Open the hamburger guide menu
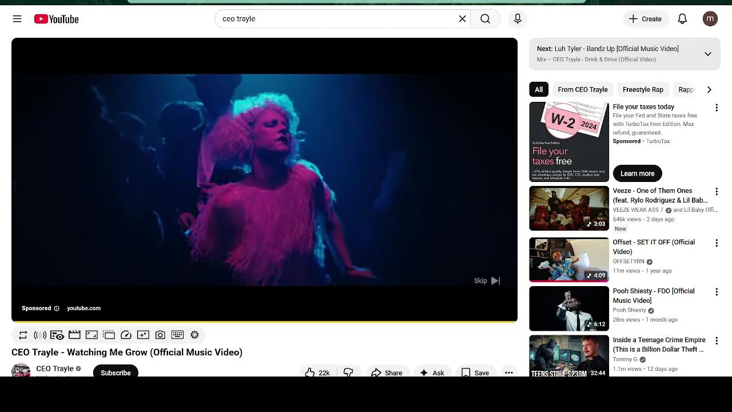Image resolution: width=732 pixels, height=412 pixels. 17,19
